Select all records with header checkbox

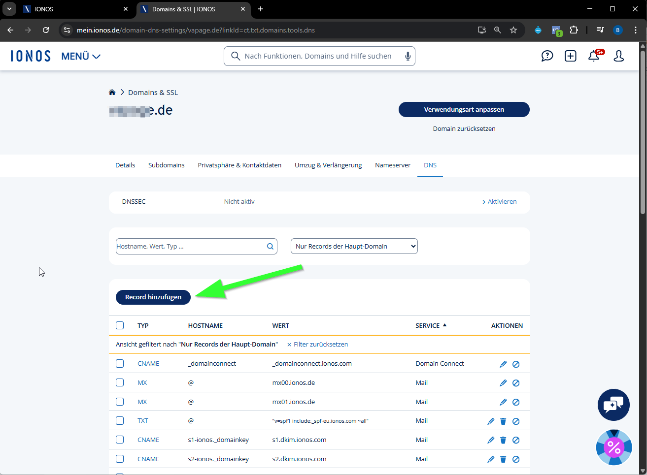click(120, 325)
